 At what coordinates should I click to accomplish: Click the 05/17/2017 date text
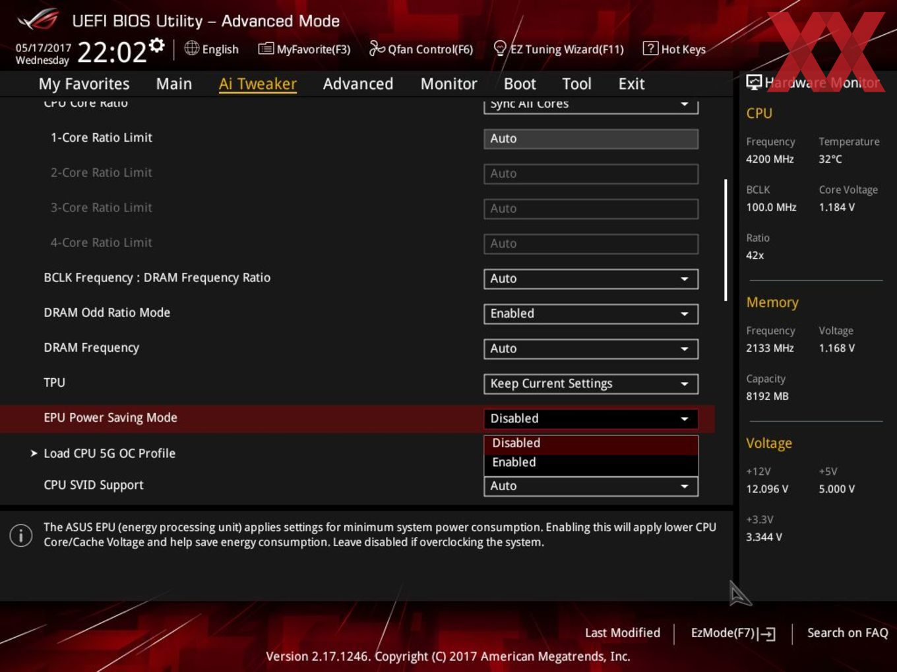point(43,48)
